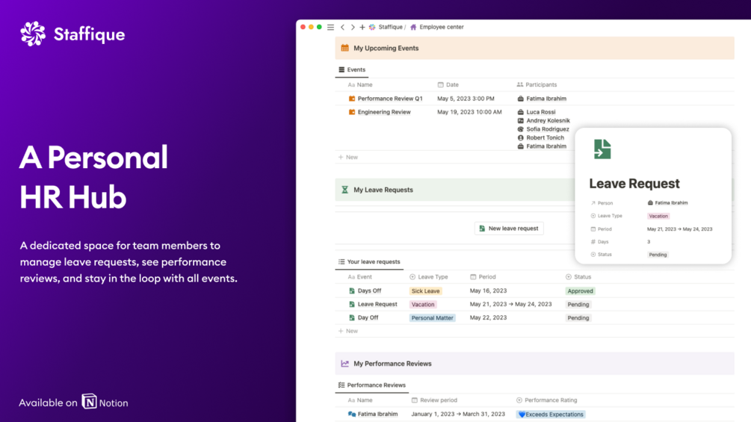Click Pending status in Leave Request card
This screenshot has width=751, height=422.
tap(658, 255)
